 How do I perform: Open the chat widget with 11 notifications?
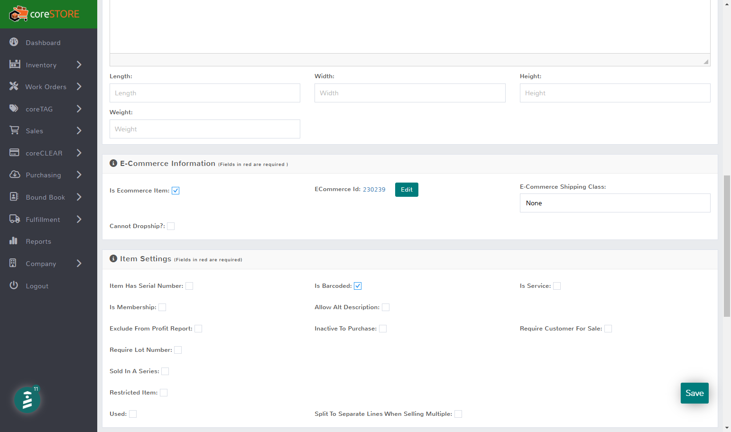(27, 400)
